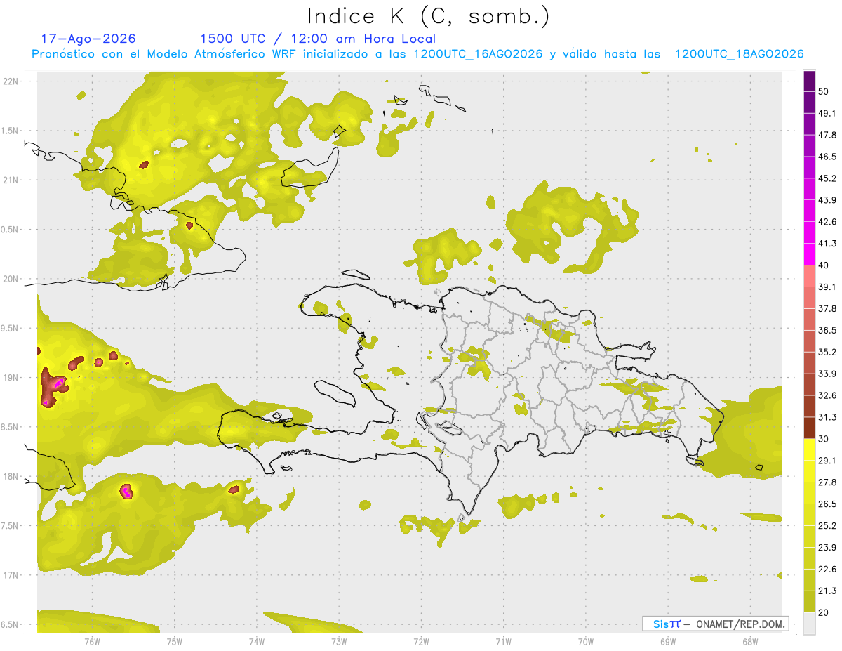
Task: Click the legend value "50"
Action: point(824,92)
